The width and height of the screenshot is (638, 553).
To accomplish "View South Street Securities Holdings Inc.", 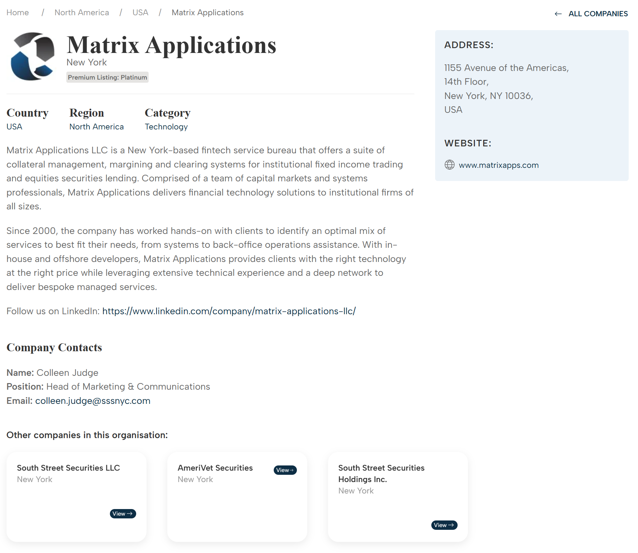I will click(x=444, y=525).
